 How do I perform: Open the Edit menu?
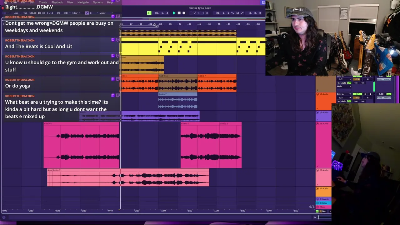point(32,2)
